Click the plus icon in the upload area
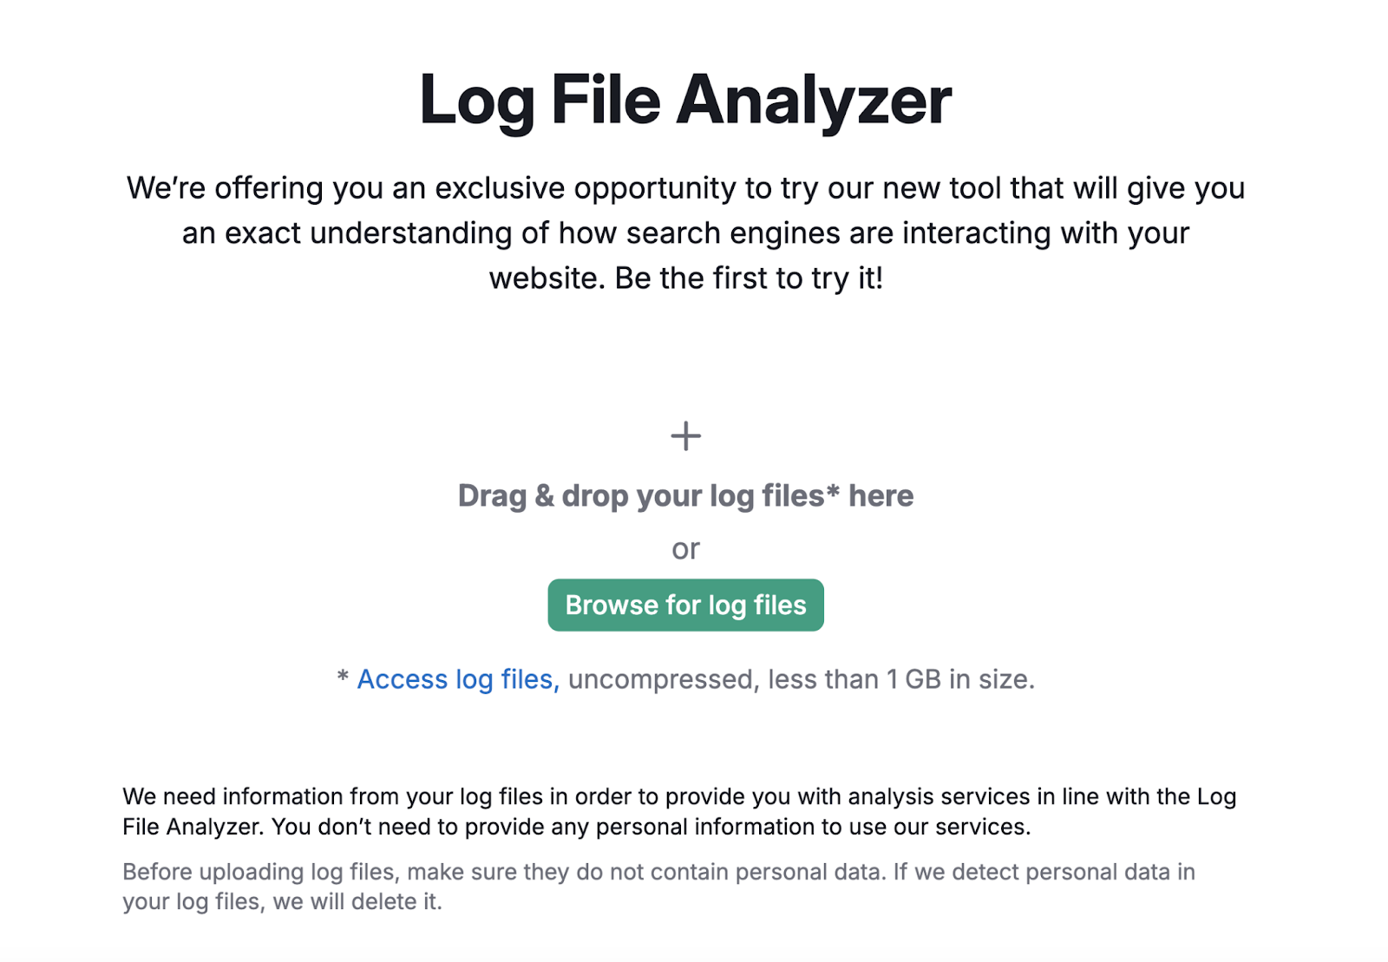 pos(685,435)
